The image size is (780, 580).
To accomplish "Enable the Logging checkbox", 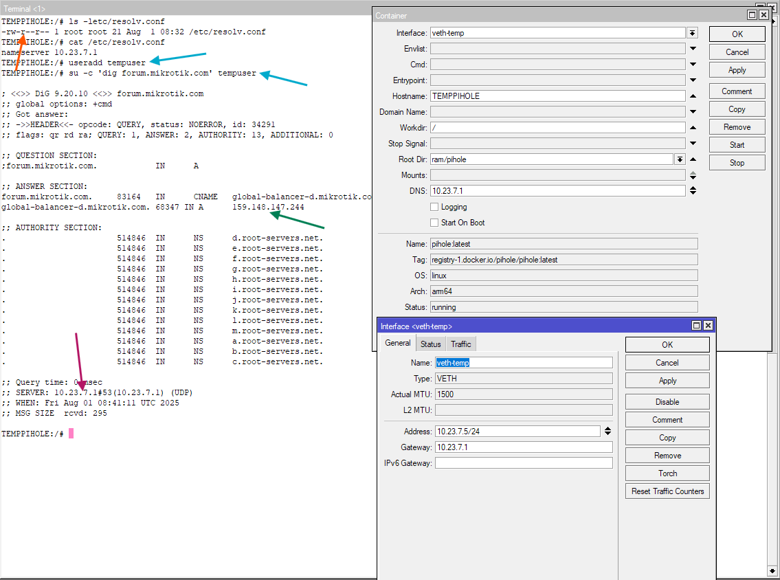I will click(x=434, y=207).
